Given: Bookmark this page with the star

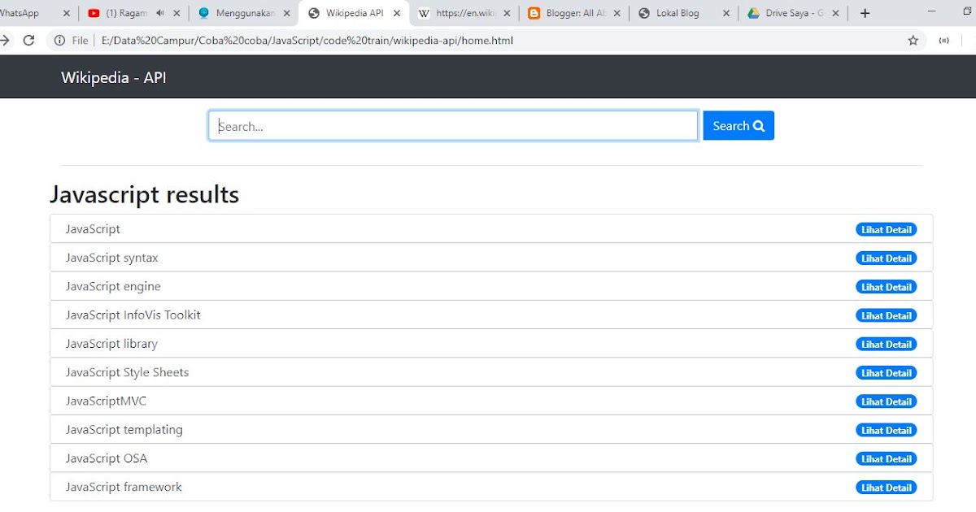Looking at the screenshot, I should point(913,39).
